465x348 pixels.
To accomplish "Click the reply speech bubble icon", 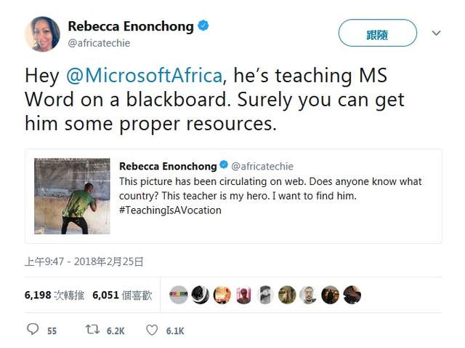I will (32, 330).
